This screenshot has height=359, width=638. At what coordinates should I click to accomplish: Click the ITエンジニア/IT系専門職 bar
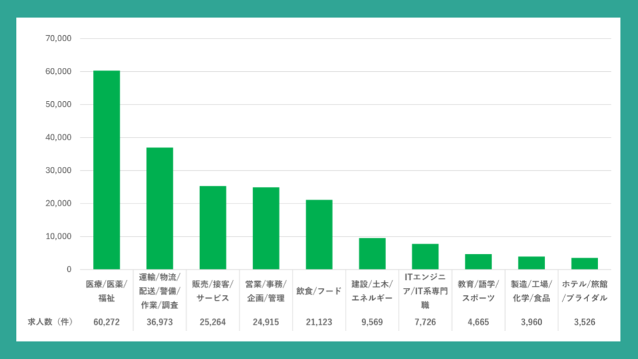pos(425,257)
